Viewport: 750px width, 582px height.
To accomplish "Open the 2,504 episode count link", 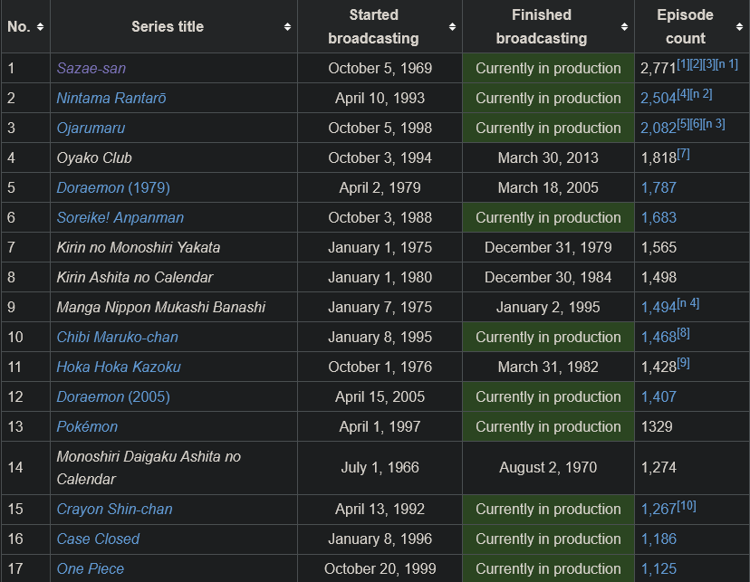I will (x=659, y=99).
